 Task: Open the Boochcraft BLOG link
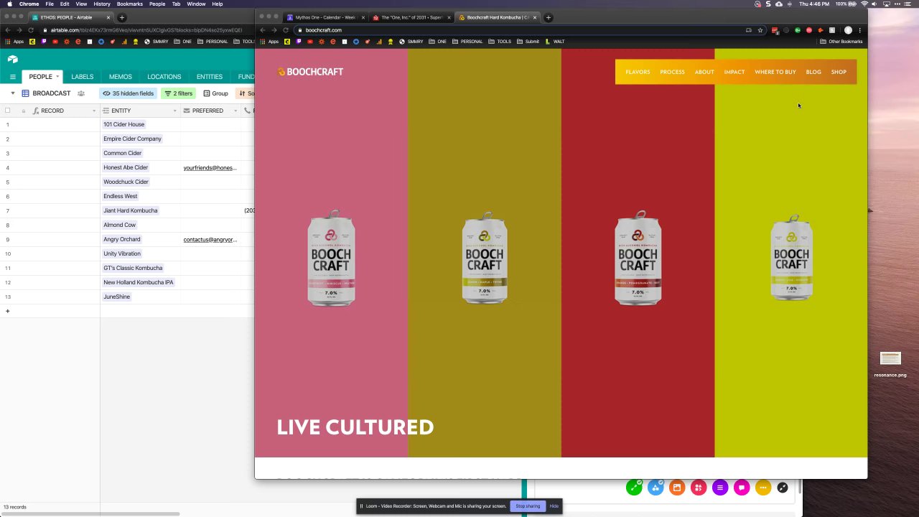[813, 72]
